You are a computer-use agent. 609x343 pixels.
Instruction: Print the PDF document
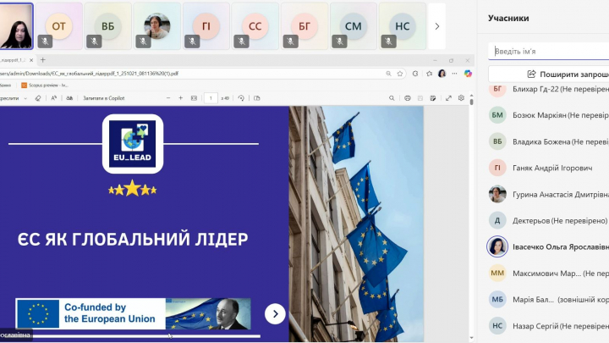pyautogui.click(x=408, y=98)
